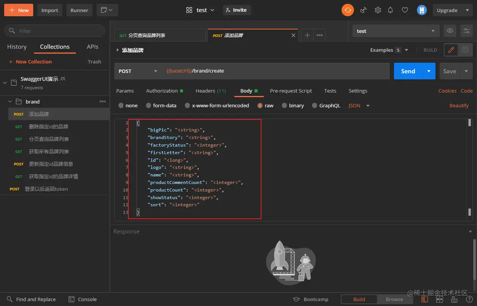Open settings gear in header

pyautogui.click(x=378, y=10)
